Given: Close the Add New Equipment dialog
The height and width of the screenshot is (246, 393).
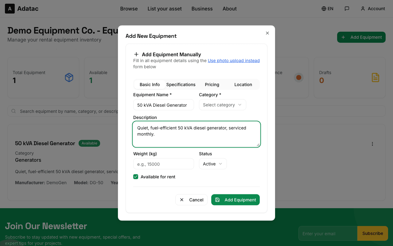Looking at the screenshot, I should coord(267,33).
